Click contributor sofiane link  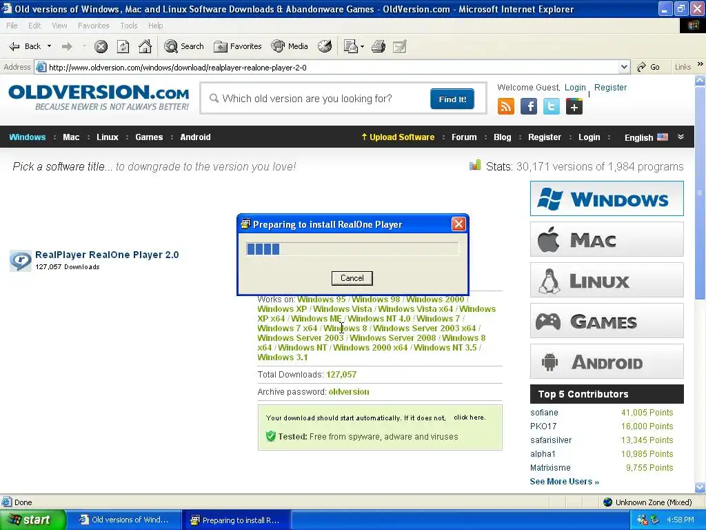tap(544, 413)
